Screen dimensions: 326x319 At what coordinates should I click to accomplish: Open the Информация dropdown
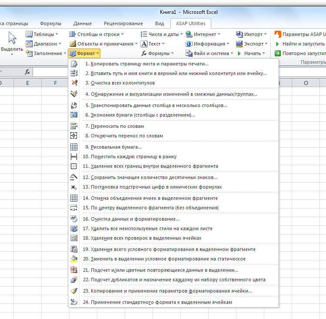207,44
